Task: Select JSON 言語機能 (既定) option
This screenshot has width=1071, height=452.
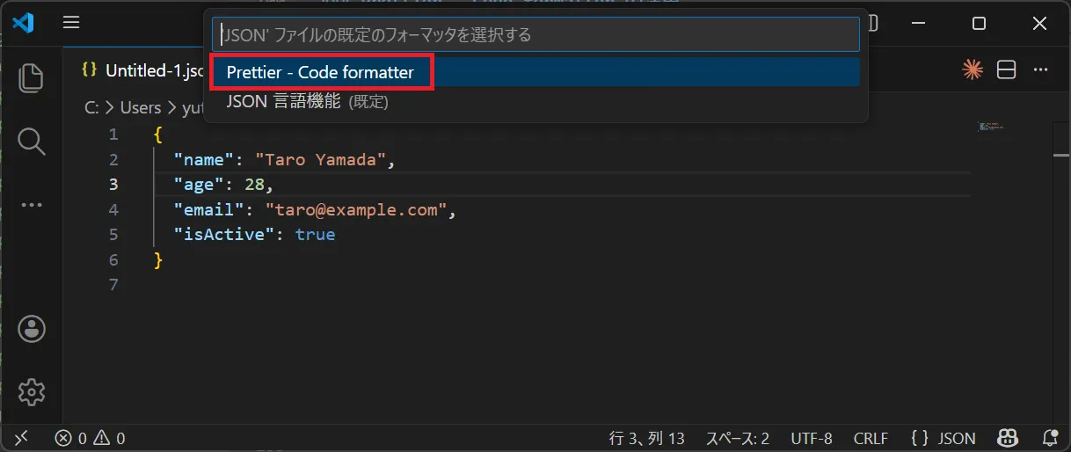Action: tap(535, 102)
